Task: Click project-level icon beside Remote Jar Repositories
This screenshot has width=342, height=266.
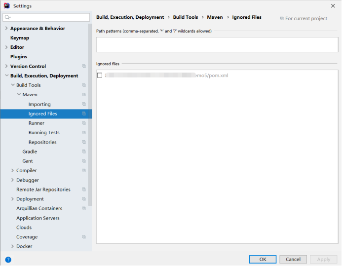Action: click(84, 190)
